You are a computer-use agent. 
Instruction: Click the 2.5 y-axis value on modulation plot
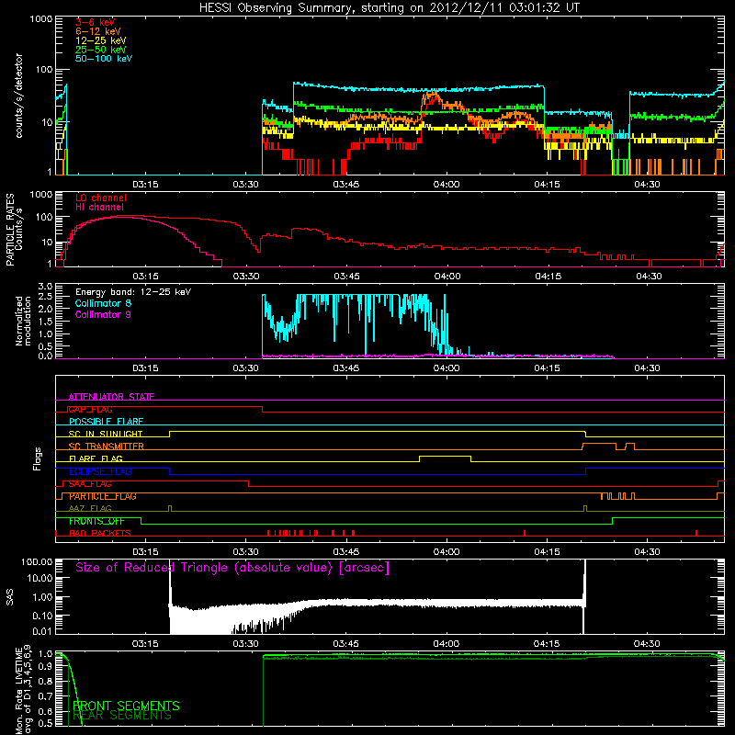(45, 297)
